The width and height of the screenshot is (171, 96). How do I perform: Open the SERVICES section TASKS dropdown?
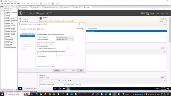(x=163, y=77)
